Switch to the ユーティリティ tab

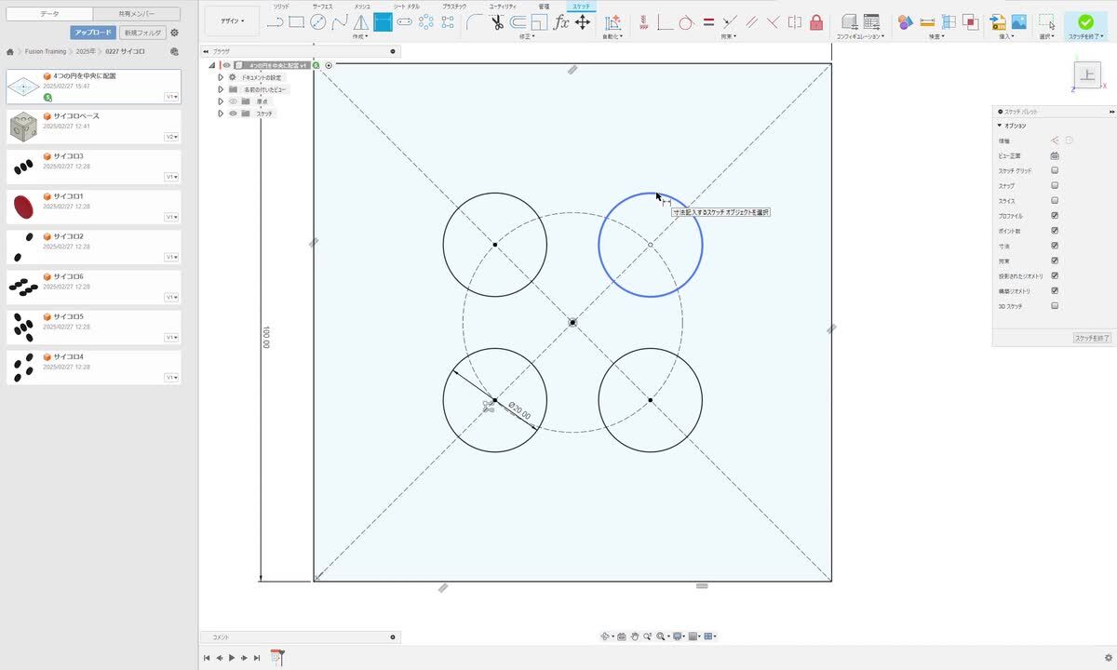tap(503, 7)
